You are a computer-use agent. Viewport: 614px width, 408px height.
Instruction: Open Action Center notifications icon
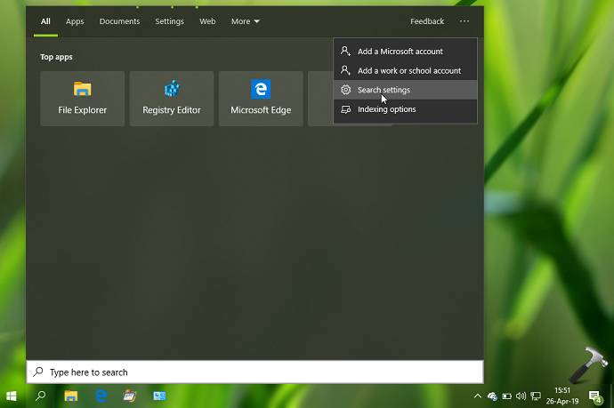coord(595,396)
